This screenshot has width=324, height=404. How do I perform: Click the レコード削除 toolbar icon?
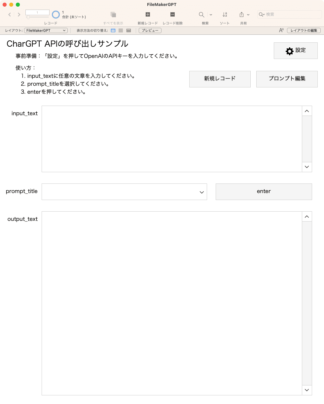click(x=172, y=15)
